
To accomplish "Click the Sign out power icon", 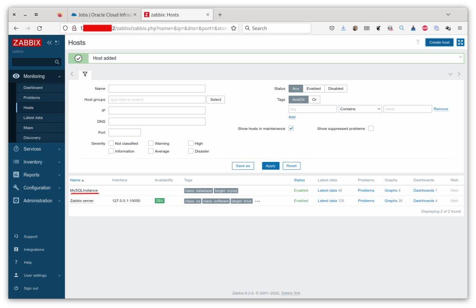I will tap(16, 288).
